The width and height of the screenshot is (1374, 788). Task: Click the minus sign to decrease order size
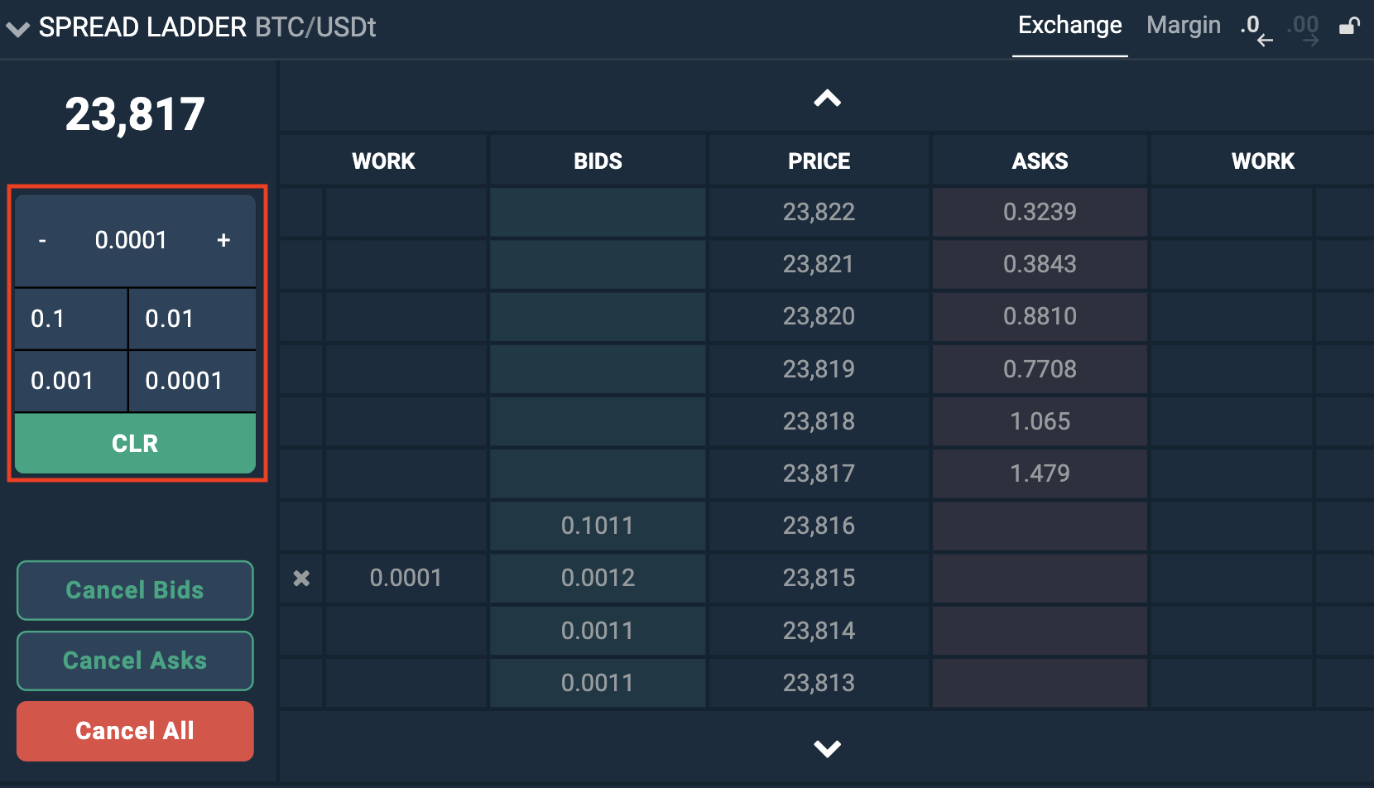point(42,240)
